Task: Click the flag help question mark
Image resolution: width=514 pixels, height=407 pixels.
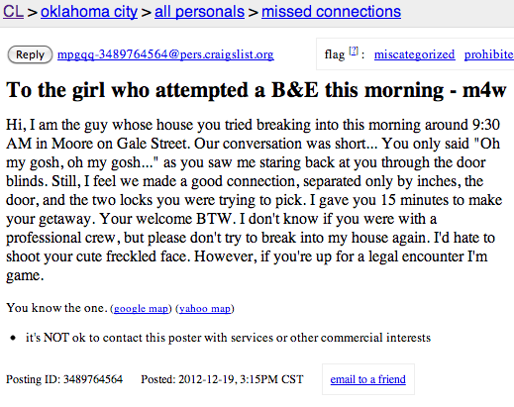Action: (354, 51)
